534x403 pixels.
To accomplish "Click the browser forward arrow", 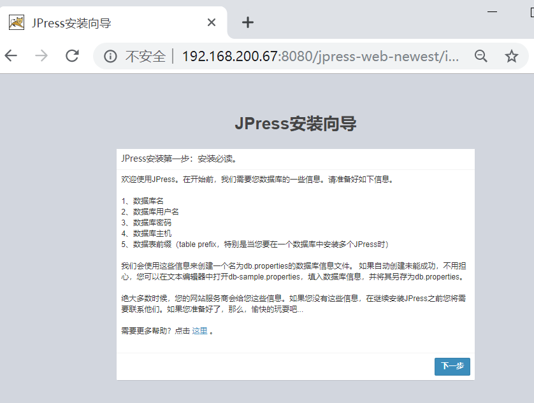I will [x=41, y=56].
